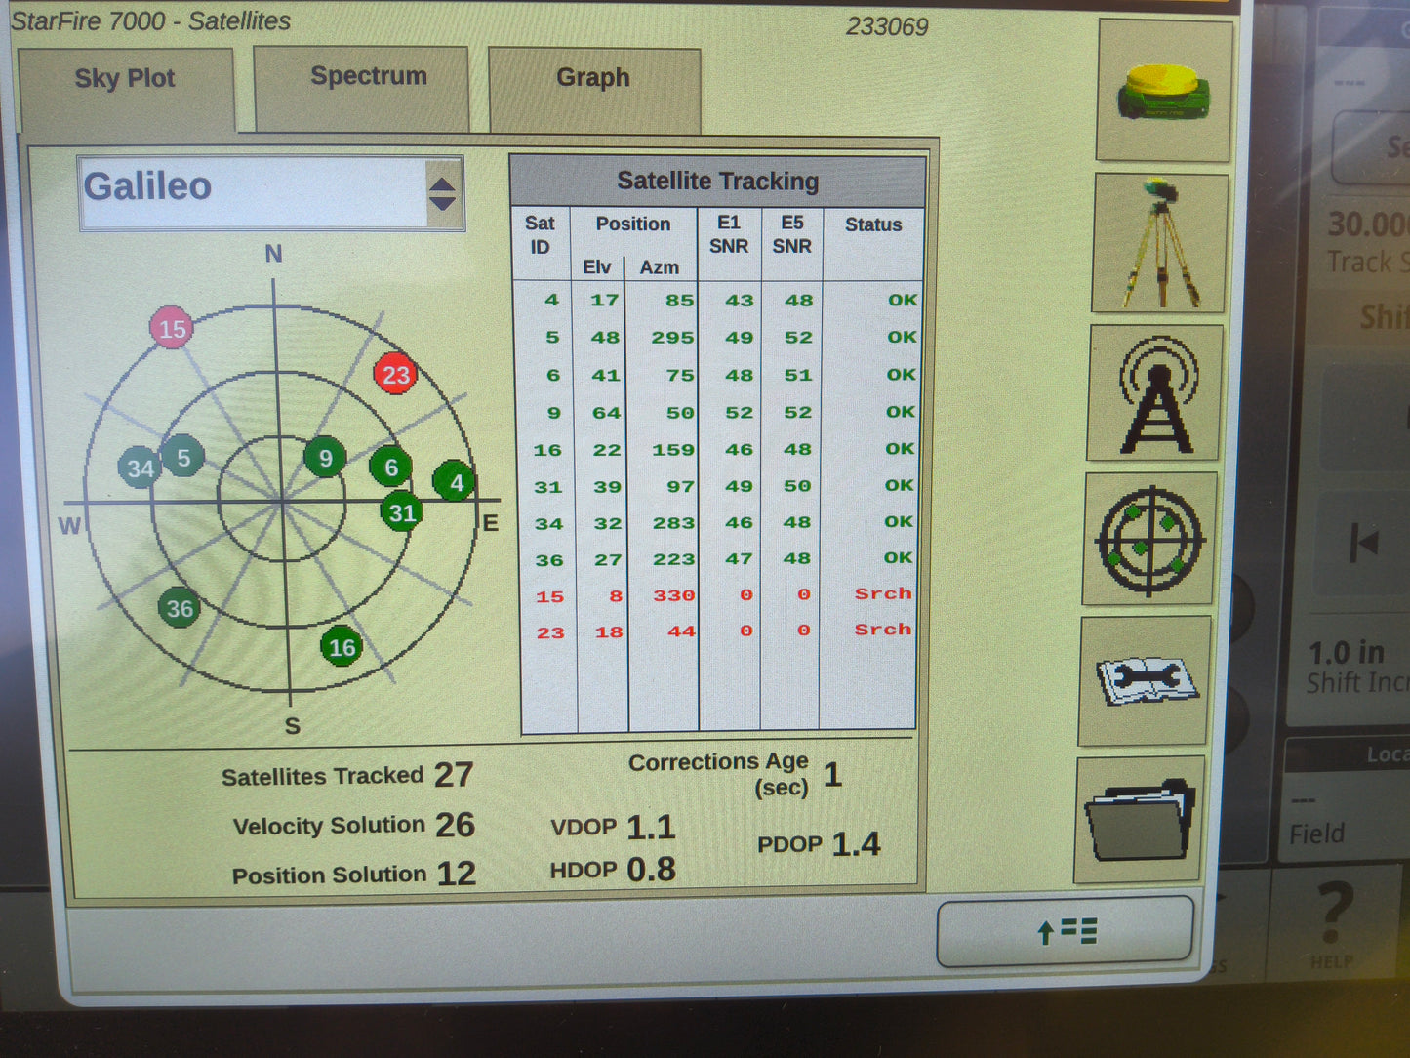
Task: Select satellite 9 on the sky plot
Action: click(325, 458)
